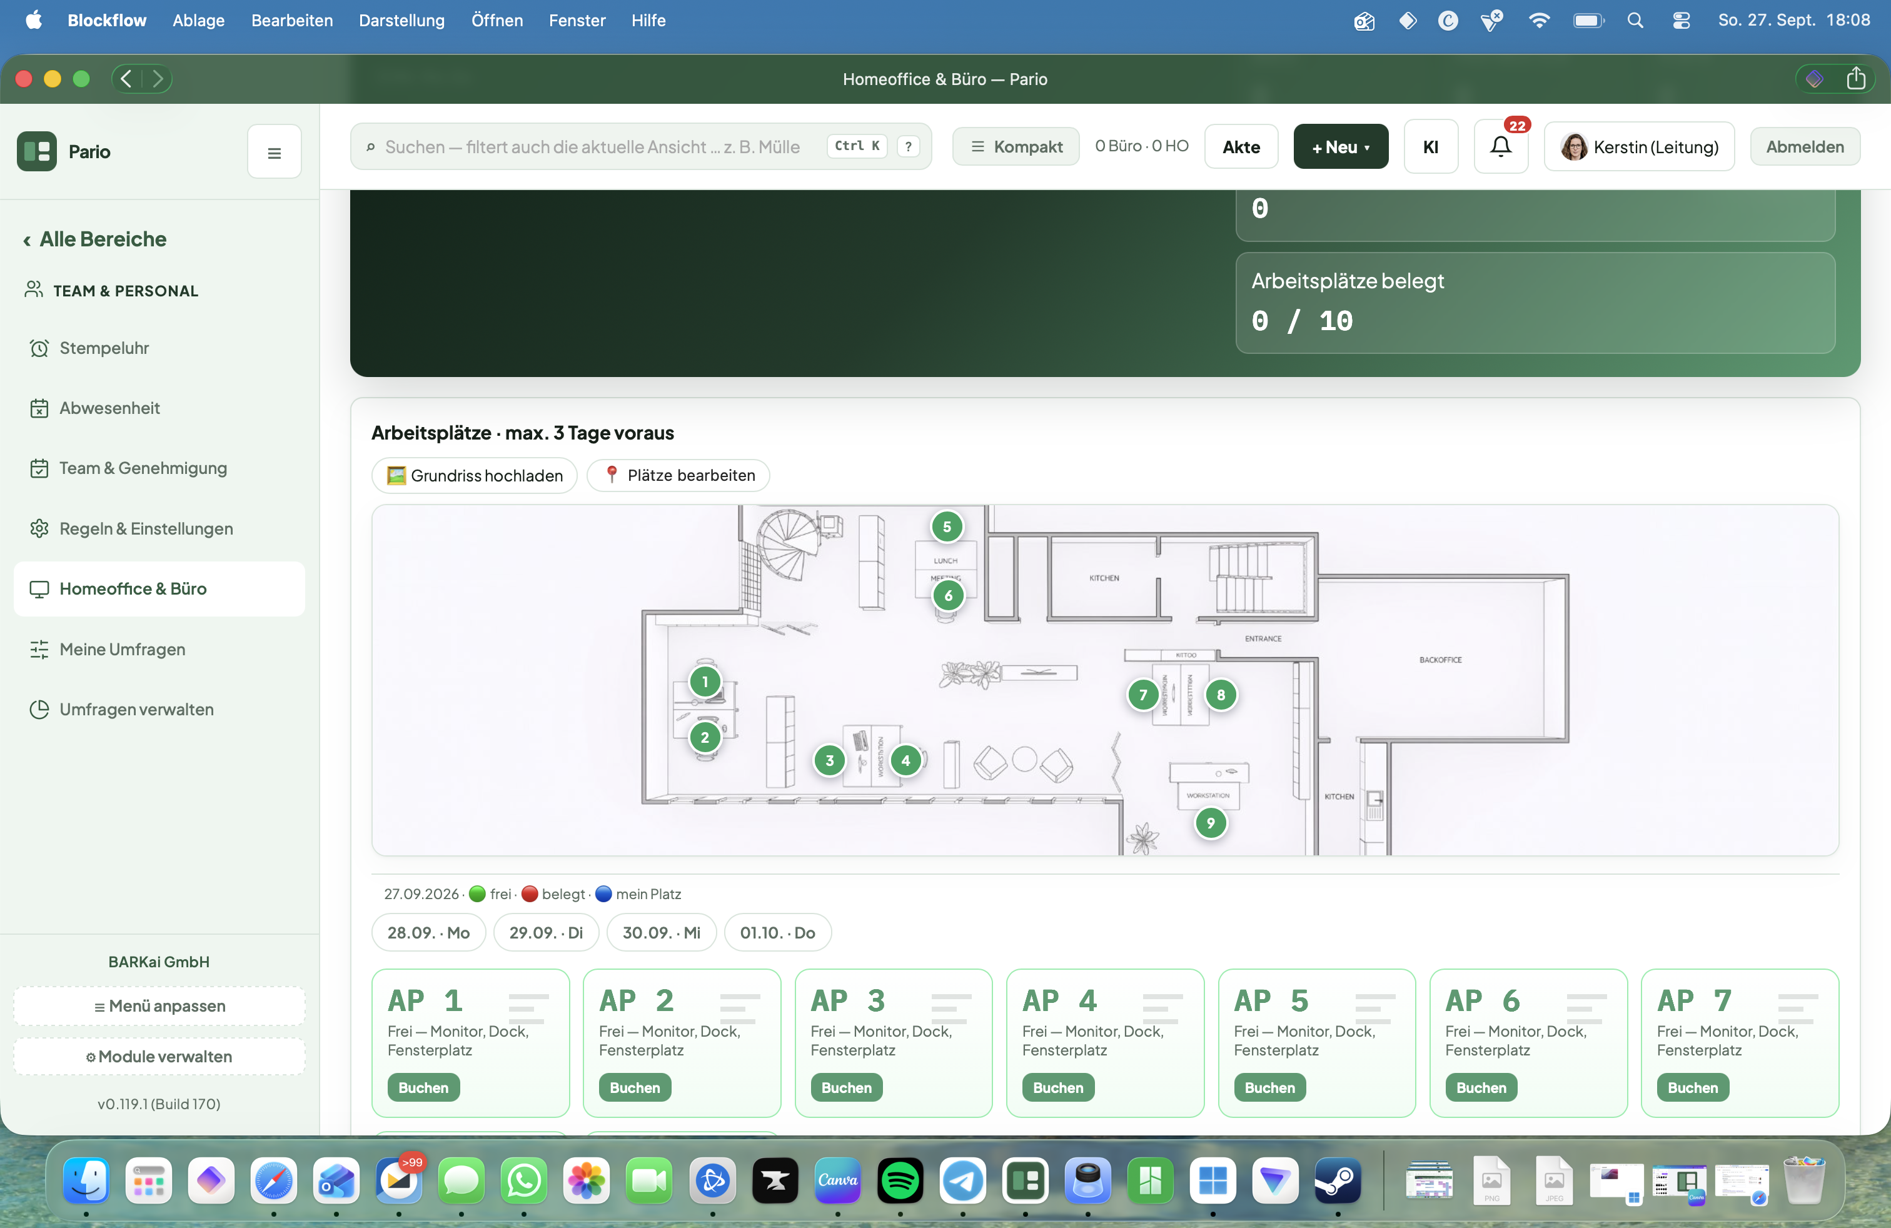The height and width of the screenshot is (1228, 1891).
Task: Open Kerstin (Leitung) user menu
Action: click(x=1639, y=147)
